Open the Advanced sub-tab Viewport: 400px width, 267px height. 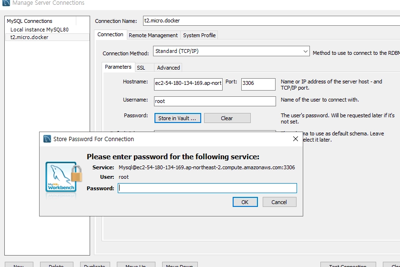(x=168, y=68)
